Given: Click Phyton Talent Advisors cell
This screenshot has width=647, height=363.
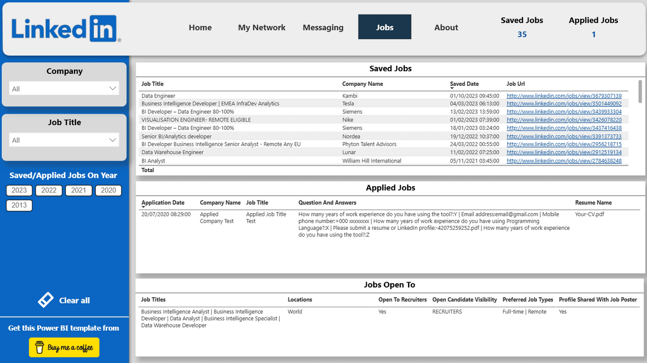Looking at the screenshot, I should (369, 145).
